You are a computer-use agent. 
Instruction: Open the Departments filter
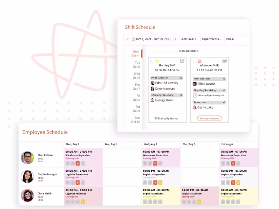pyautogui.click(x=212, y=39)
